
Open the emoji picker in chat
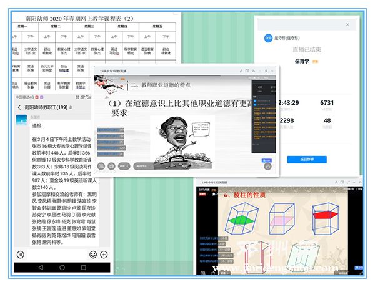[x=93, y=255]
